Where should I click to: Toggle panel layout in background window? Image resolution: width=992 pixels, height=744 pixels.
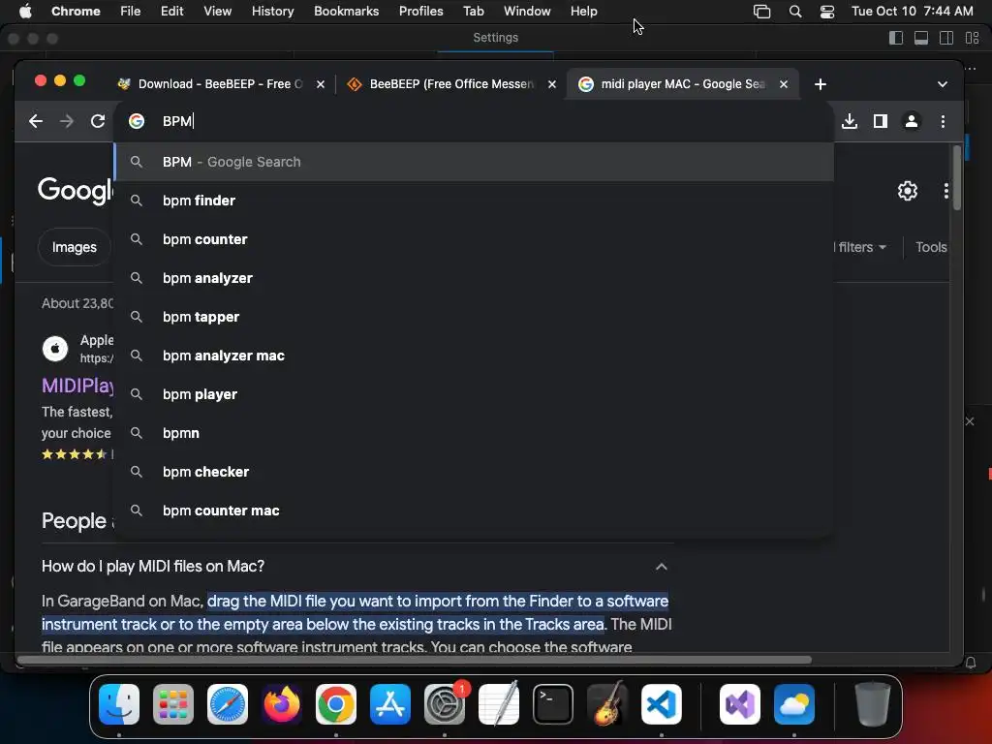[921, 38]
